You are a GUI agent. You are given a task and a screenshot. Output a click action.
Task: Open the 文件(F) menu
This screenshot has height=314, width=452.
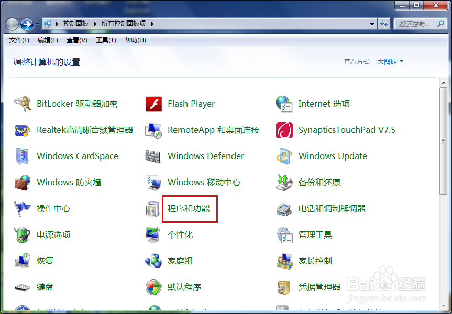[x=19, y=40]
